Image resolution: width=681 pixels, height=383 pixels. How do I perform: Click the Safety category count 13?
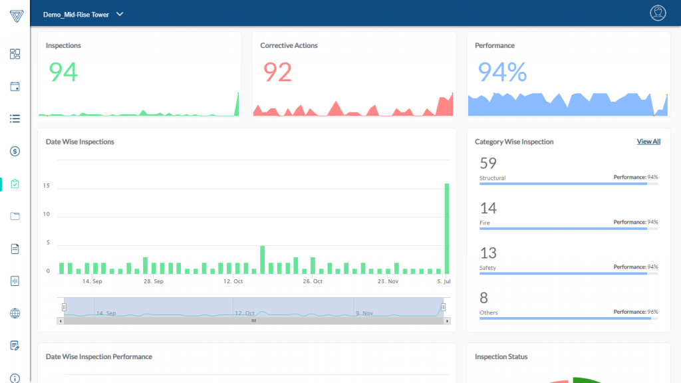[488, 253]
